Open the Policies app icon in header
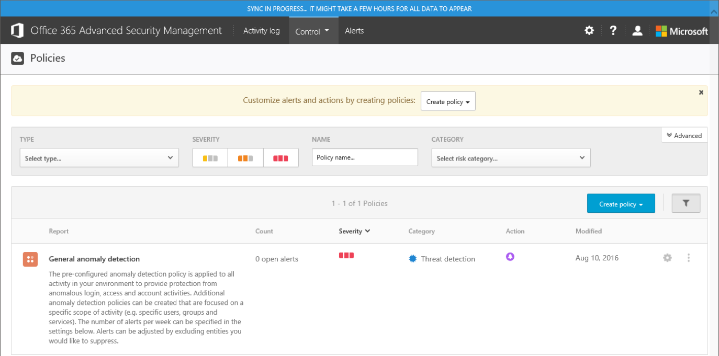 [x=17, y=58]
